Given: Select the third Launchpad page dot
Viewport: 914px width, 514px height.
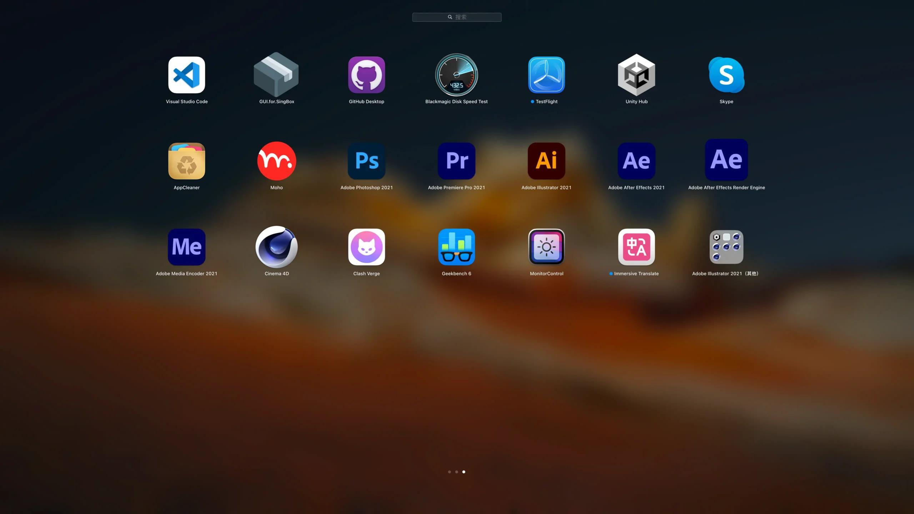Looking at the screenshot, I should (x=464, y=472).
